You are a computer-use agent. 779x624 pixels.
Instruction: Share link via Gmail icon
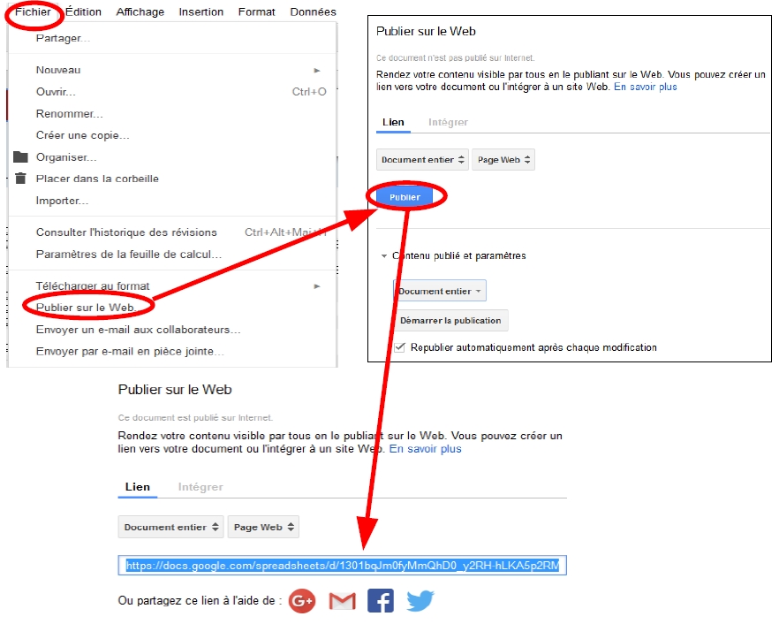point(343,601)
